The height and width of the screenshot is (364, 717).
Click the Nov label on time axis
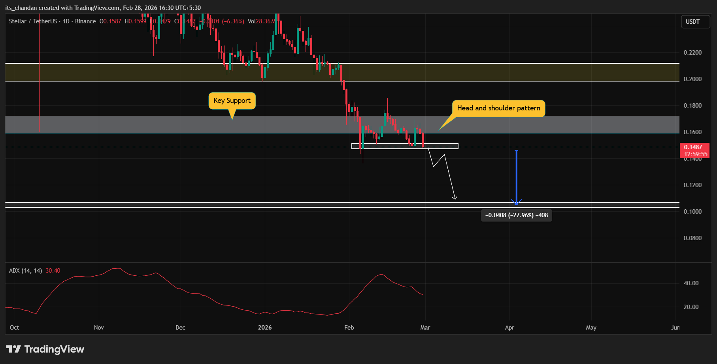tap(99, 328)
